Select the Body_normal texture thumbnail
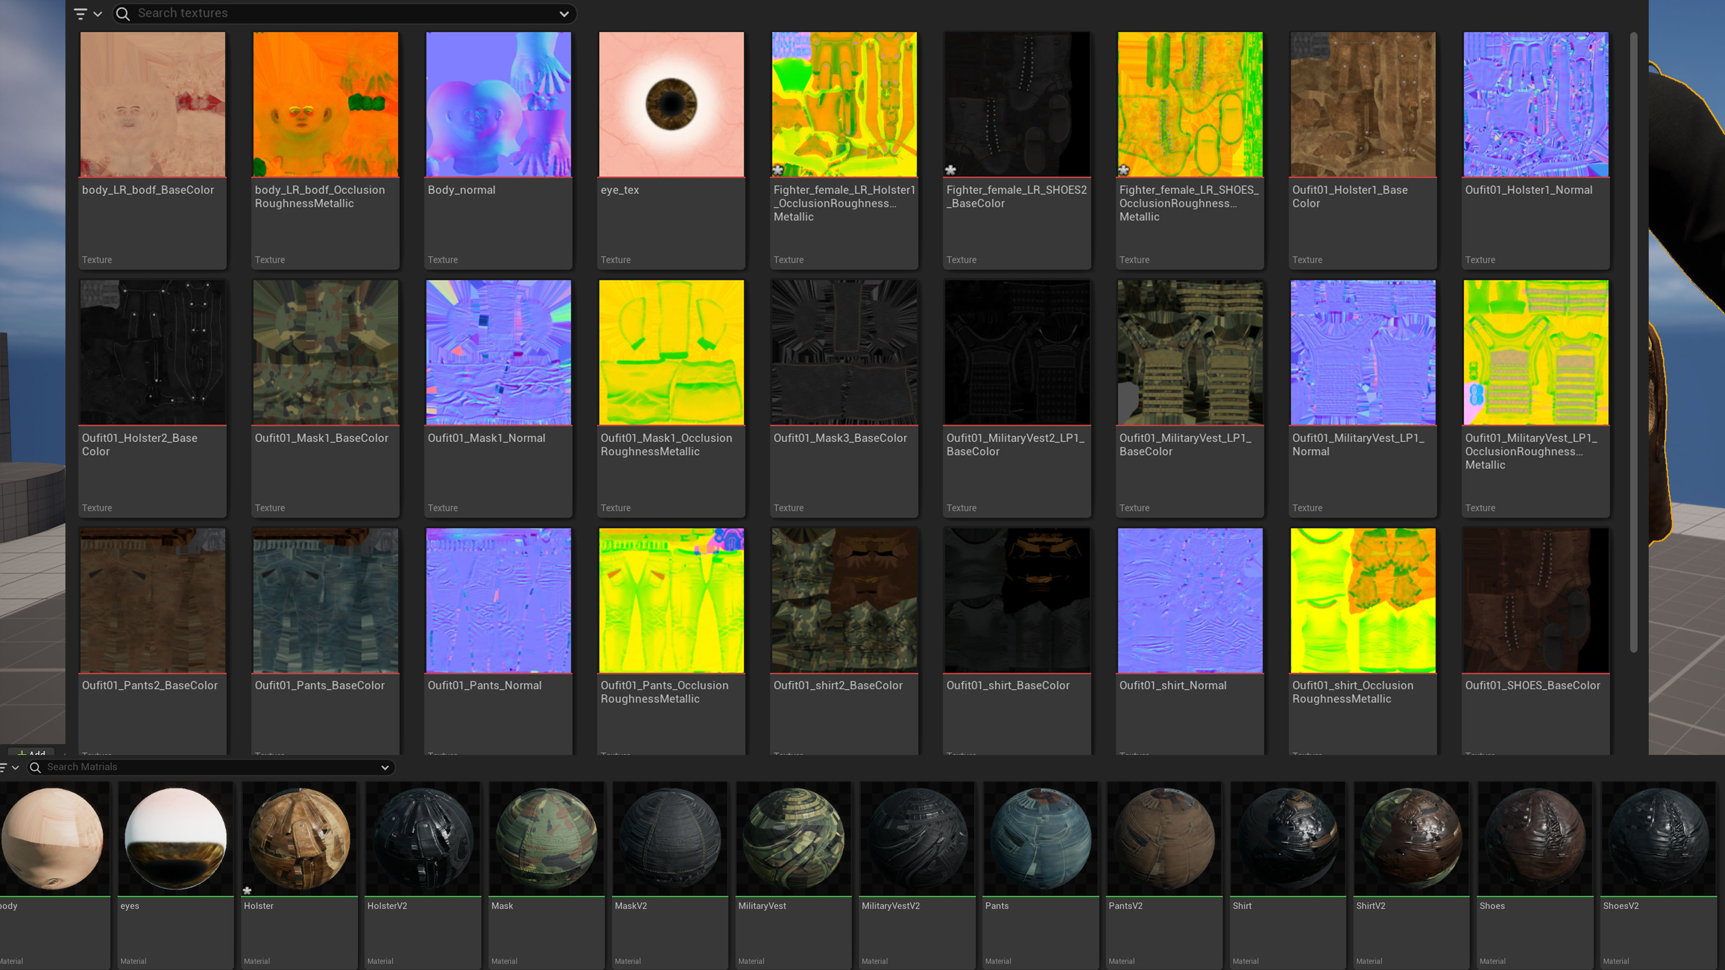Viewport: 1725px width, 970px height. [498, 104]
